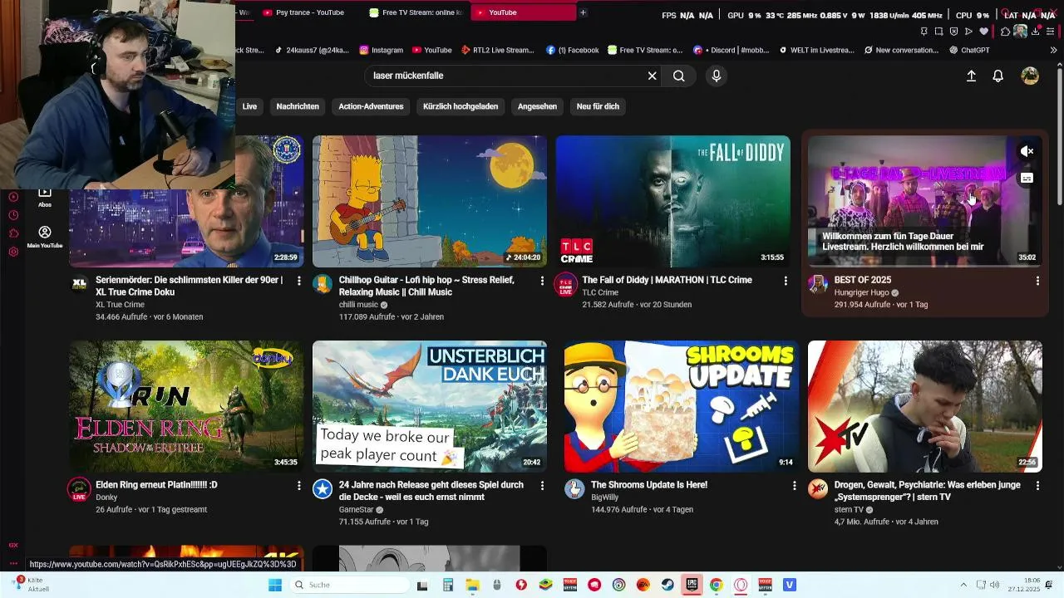Open options menu for Shrooms Update video

794,485
